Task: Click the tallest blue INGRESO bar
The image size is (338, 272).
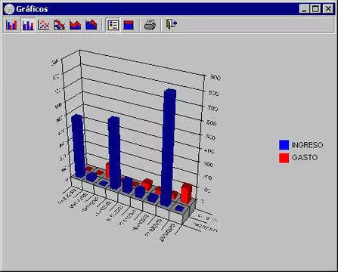Action: (x=169, y=147)
